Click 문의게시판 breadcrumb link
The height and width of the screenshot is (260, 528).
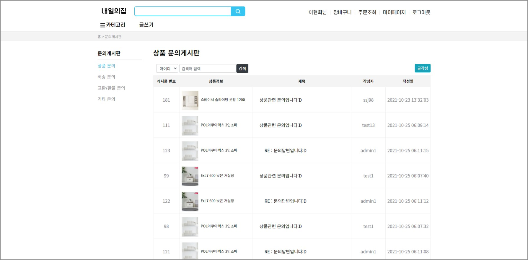(113, 37)
